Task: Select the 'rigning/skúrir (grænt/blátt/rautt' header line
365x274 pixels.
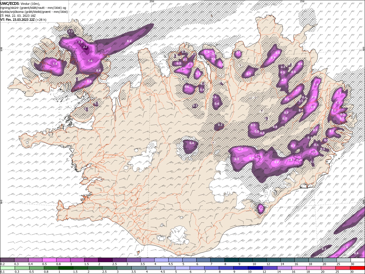Action: coord(33,8)
